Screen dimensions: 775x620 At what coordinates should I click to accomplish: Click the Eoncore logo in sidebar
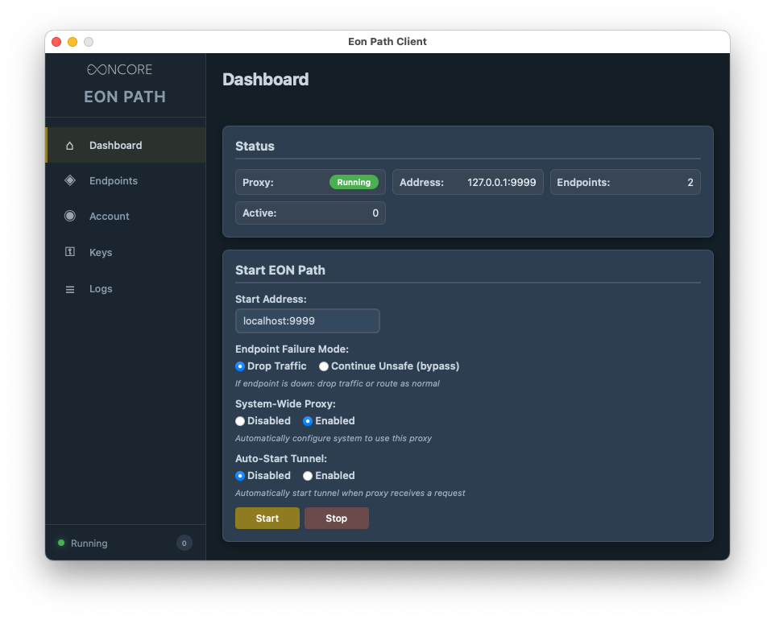(119, 70)
